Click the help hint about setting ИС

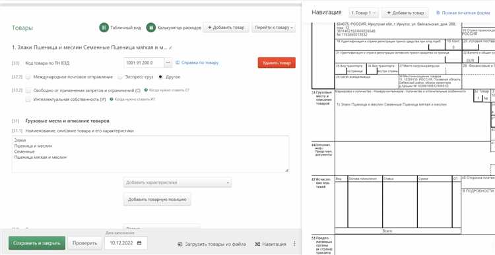[x=133, y=99]
